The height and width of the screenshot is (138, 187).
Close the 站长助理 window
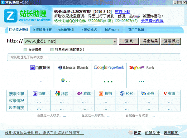185,2
